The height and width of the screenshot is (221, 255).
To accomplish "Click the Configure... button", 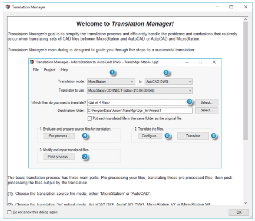I will pyautogui.click(x=150, y=136).
